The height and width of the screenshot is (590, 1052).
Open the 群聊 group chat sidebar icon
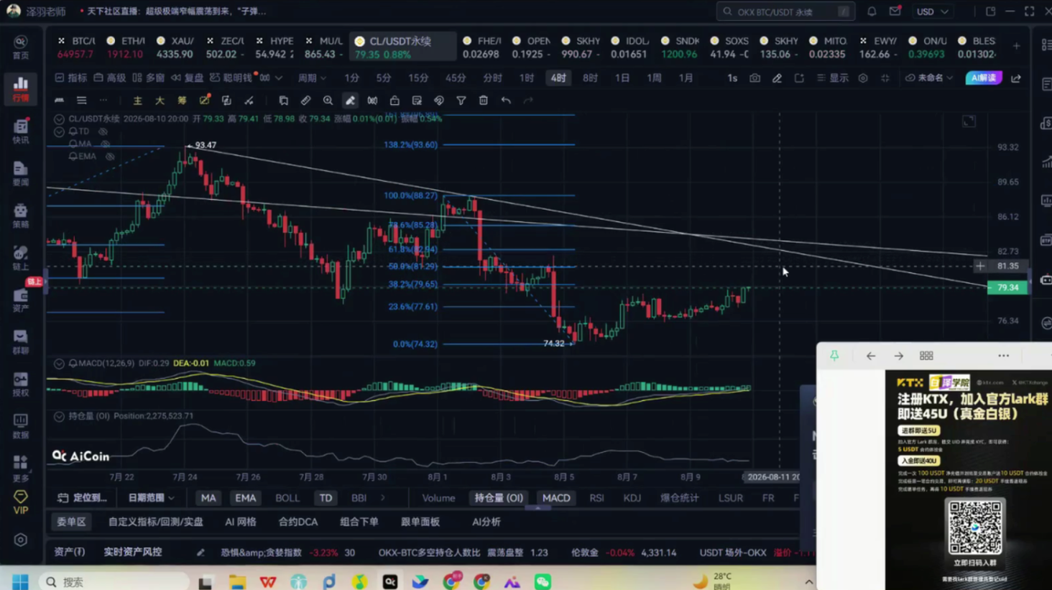click(20, 342)
